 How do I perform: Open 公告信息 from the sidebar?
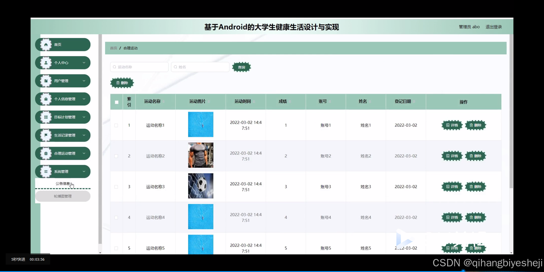point(63,184)
